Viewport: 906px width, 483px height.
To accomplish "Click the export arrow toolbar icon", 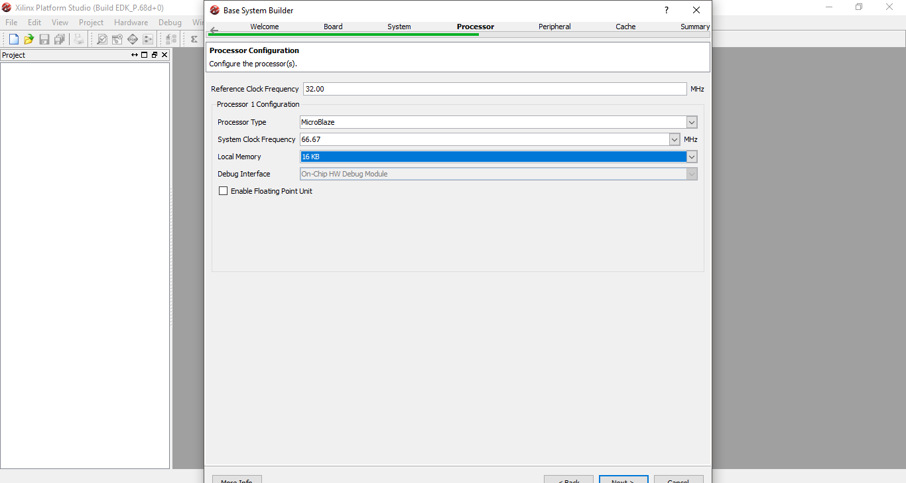I will click(148, 39).
